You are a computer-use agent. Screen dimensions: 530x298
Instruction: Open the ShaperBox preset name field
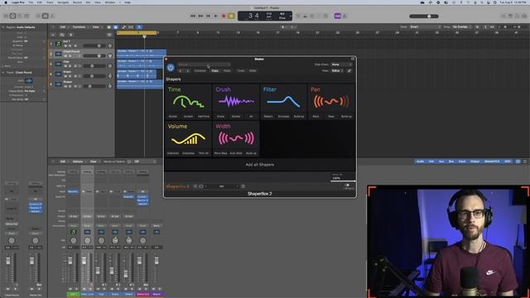(x=205, y=65)
